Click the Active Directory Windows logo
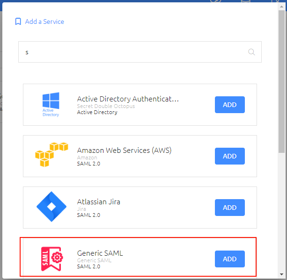Viewport: 287px width, 280px height. coord(51,105)
